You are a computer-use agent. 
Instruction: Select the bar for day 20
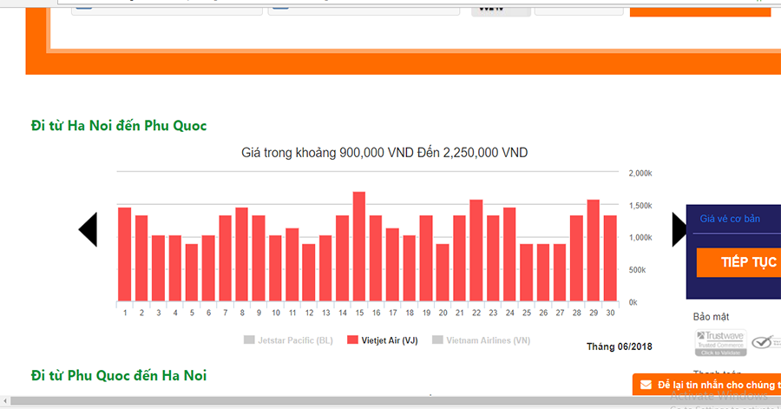pyautogui.click(x=443, y=273)
